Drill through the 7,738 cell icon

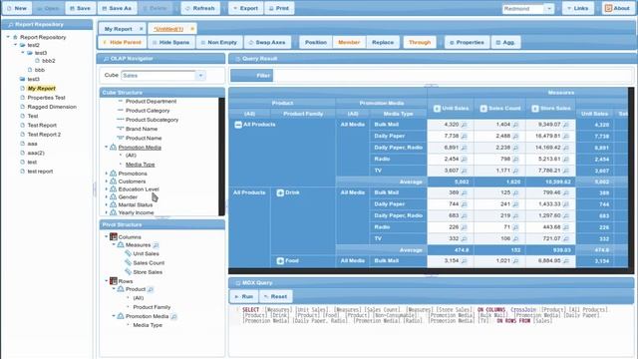[464, 136]
